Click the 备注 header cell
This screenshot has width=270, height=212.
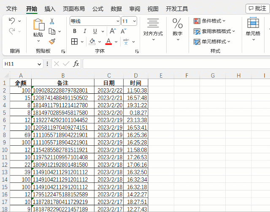tap(63, 83)
